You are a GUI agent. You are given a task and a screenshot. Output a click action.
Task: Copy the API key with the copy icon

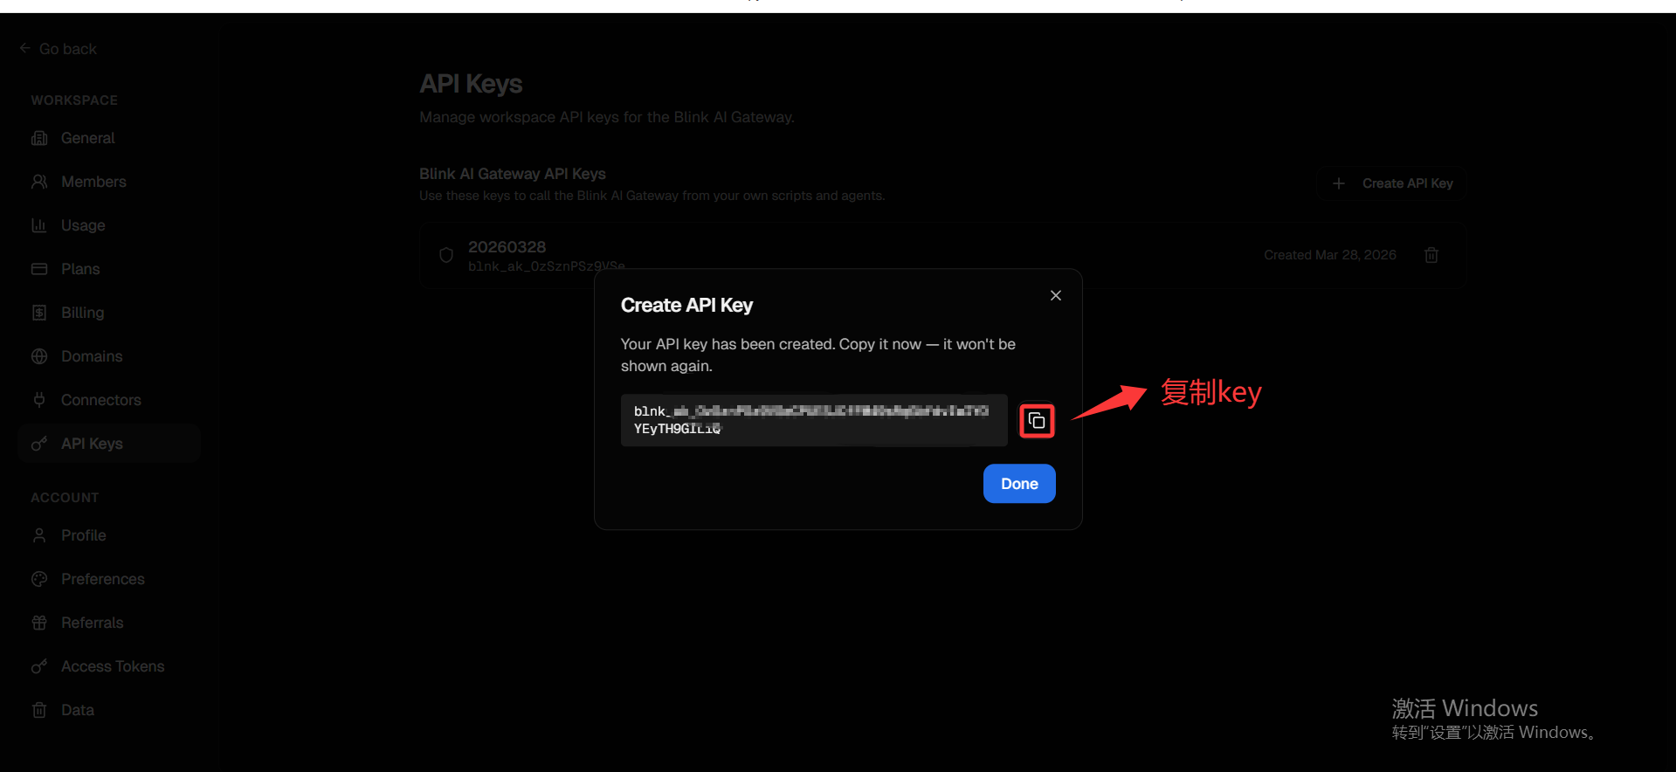(x=1037, y=421)
